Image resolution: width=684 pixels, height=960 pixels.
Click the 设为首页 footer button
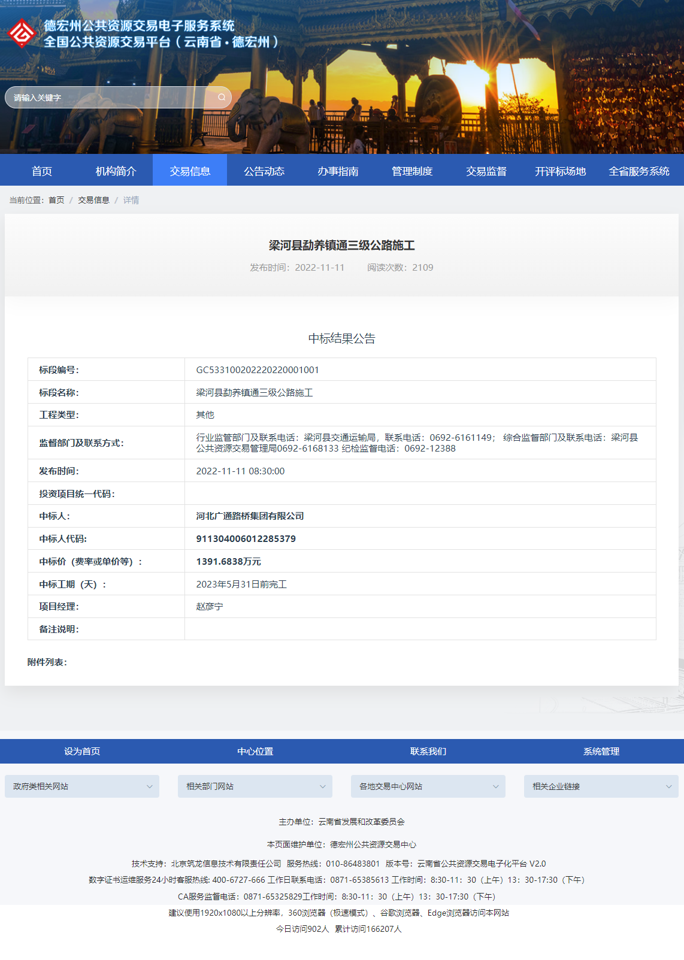pyautogui.click(x=82, y=752)
